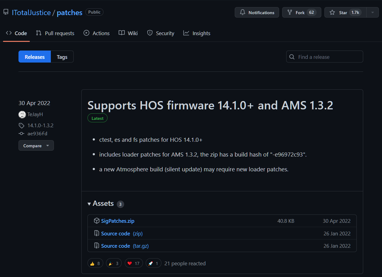The image size is (382, 277).
Task: Open the Compare dropdown
Action: pyautogui.click(x=36, y=145)
